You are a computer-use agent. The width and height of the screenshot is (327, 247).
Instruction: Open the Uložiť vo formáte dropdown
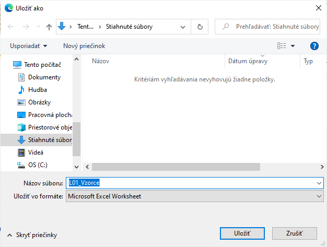319,196
